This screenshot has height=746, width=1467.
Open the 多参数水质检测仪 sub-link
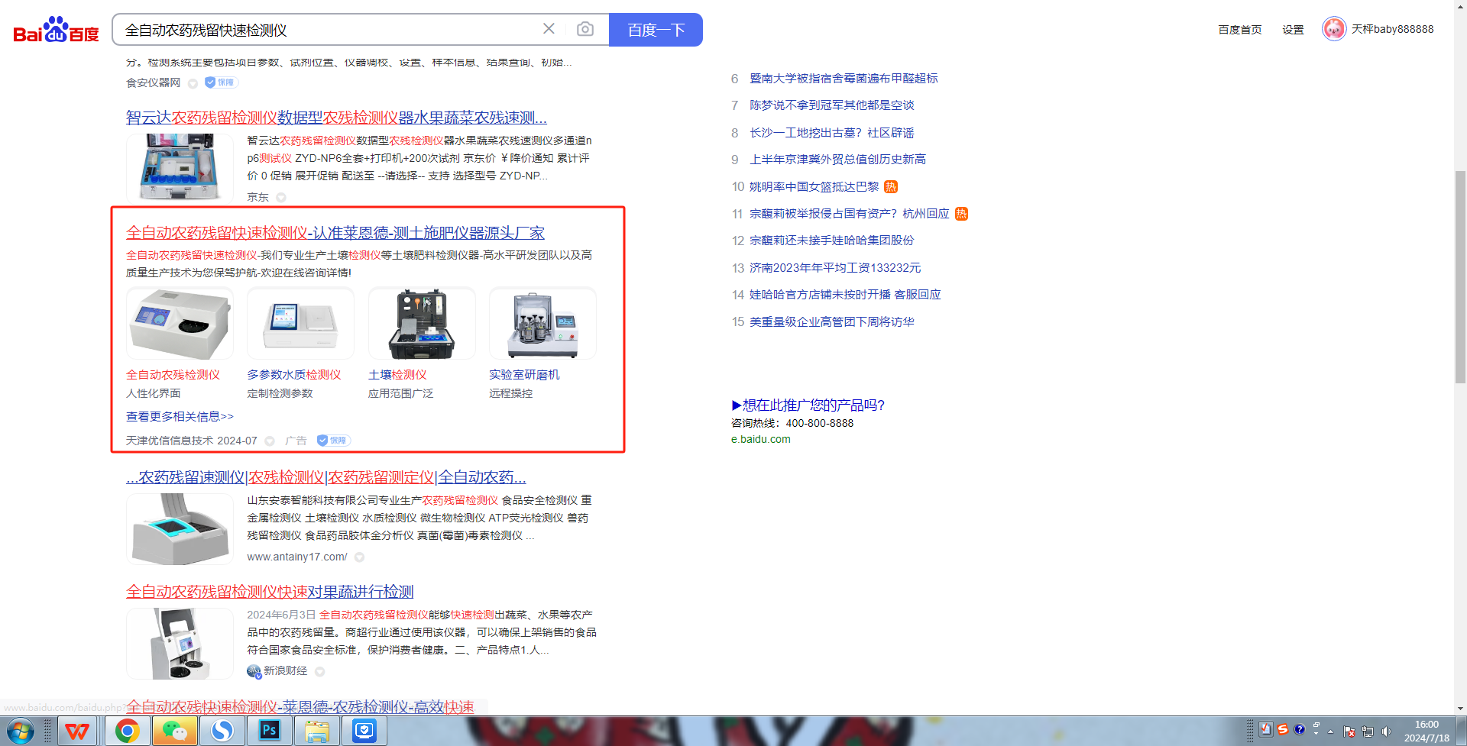[x=294, y=375]
